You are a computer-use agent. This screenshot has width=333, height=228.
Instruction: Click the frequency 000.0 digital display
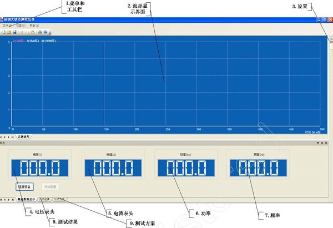point(256,167)
